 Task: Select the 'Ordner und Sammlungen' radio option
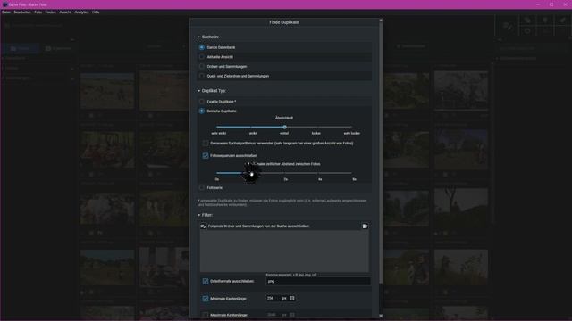click(x=202, y=66)
